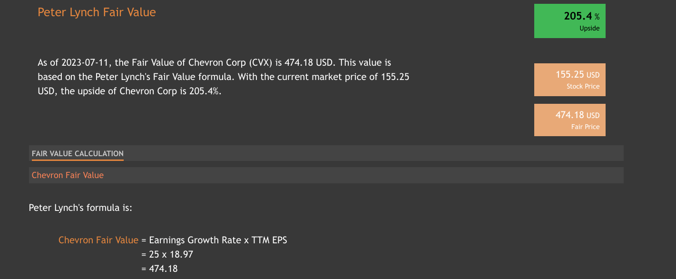
Task: Click the final '= 474.18' result line
Action: point(159,269)
